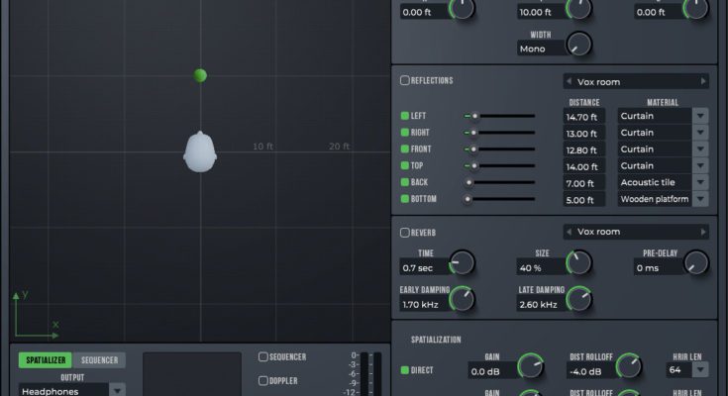Click the Width knob
Screen dimensions: 728x396
[x=578, y=45]
